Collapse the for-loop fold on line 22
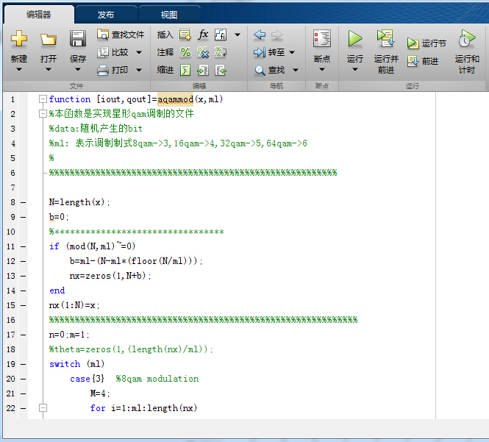 43,408
